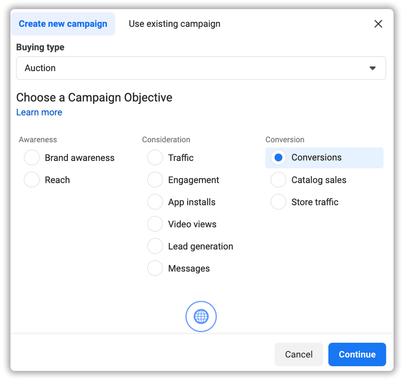Select the Create new campaign tab
This screenshot has width=404, height=380.
tap(63, 24)
